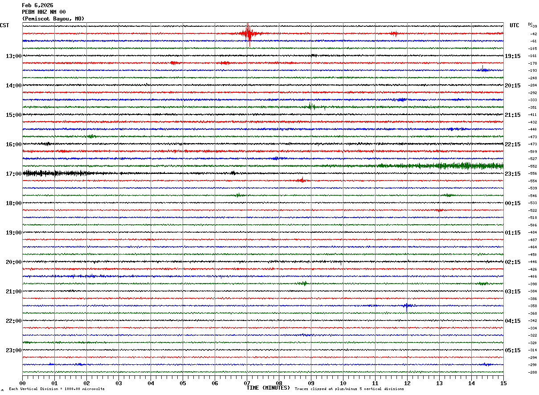Image resolution: width=539 pixels, height=395 pixels.
Task: Select the 13:00 CST time label
Action: [x=13, y=56]
